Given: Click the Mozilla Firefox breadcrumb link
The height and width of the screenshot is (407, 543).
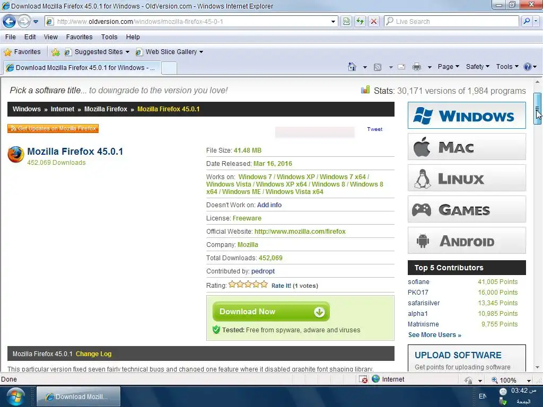Looking at the screenshot, I should click(x=106, y=109).
